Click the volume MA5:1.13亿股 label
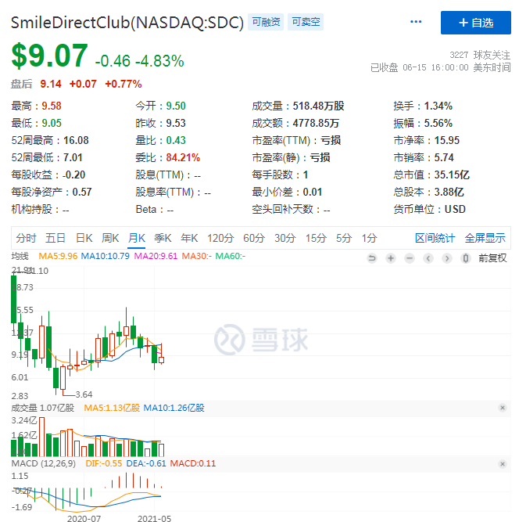Image resolution: width=519 pixels, height=522 pixels. pos(112,408)
